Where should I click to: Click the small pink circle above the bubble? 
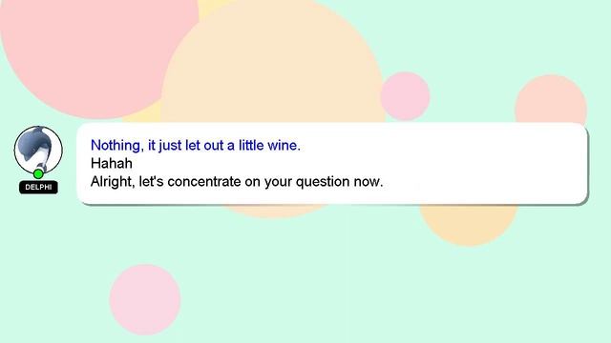(405, 96)
